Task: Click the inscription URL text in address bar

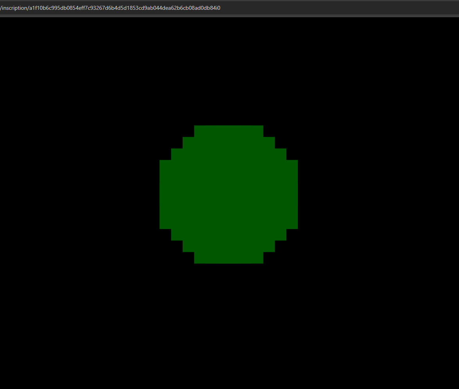Action: coord(110,8)
